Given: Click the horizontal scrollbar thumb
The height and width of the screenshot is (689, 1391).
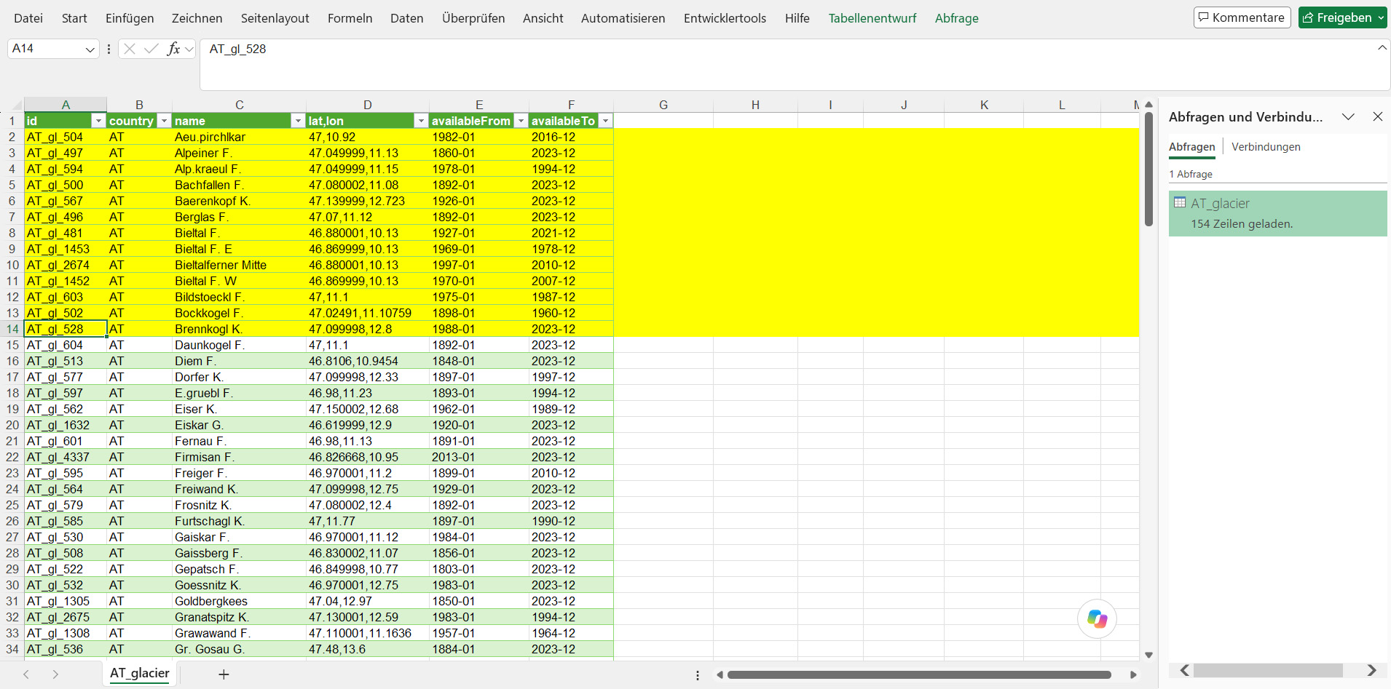Looking at the screenshot, I should 919,675.
